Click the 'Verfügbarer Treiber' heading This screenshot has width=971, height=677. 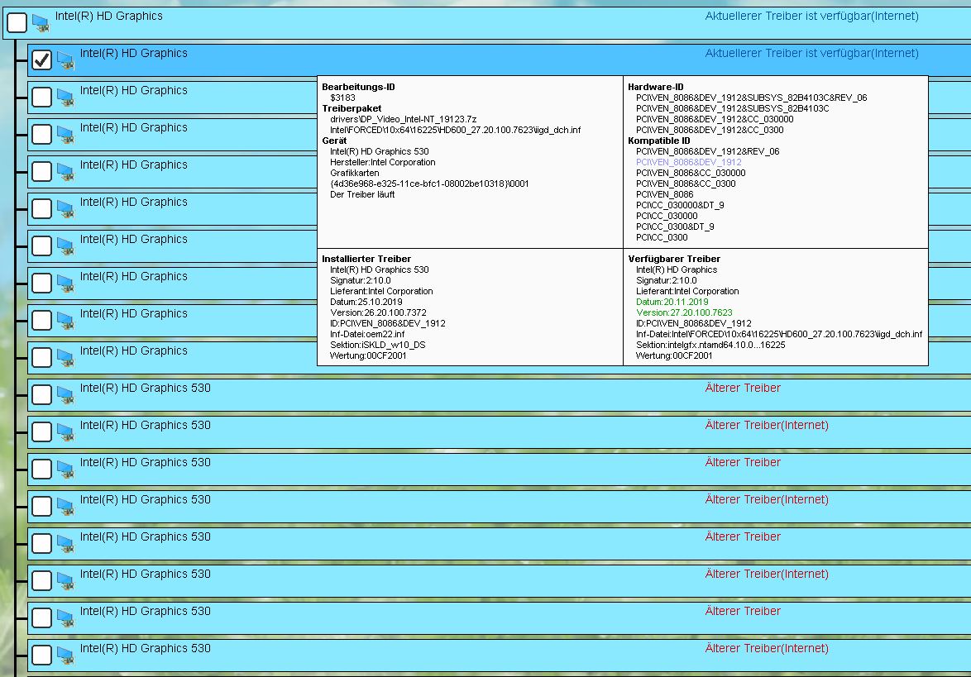tap(674, 259)
